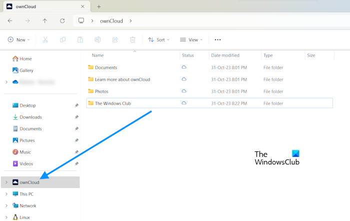Viewport: 350px width, 221px height.
Task: Select The Windows Club folder
Action: (x=209, y=103)
